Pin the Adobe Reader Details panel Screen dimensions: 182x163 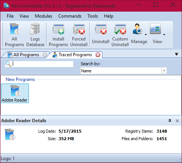170,121
